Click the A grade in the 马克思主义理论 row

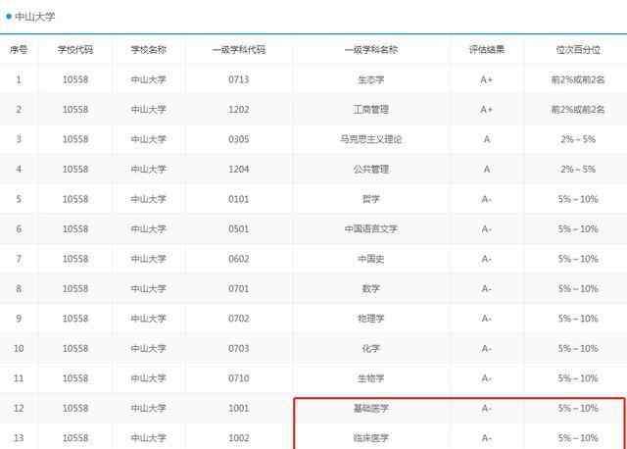pyautogui.click(x=487, y=139)
